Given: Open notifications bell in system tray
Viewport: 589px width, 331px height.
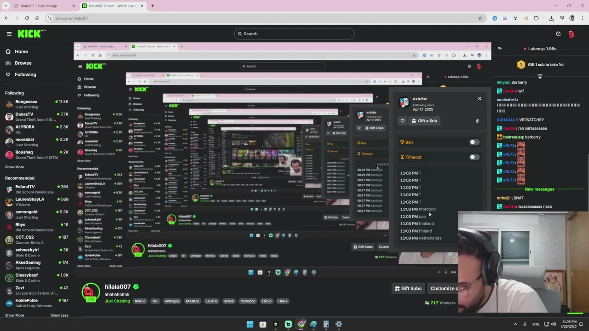Looking at the screenshot, I should point(581,324).
